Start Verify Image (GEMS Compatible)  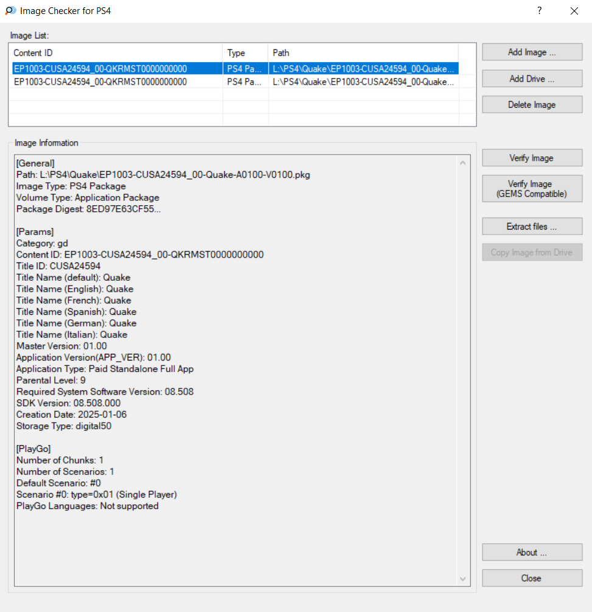coord(532,189)
